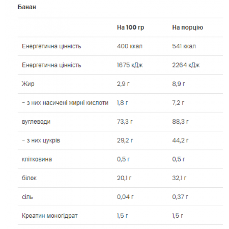Click the На 100 гр column header

pos(130,27)
